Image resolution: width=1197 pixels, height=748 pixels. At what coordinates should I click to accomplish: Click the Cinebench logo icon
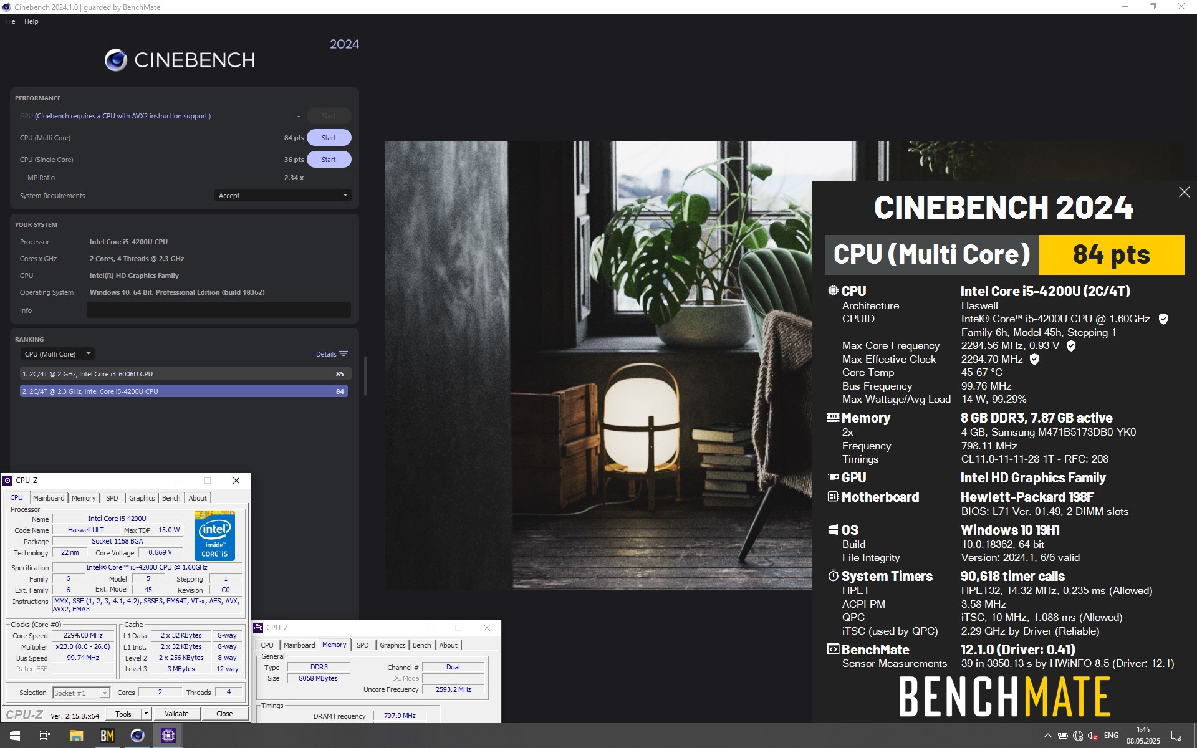pyautogui.click(x=116, y=60)
